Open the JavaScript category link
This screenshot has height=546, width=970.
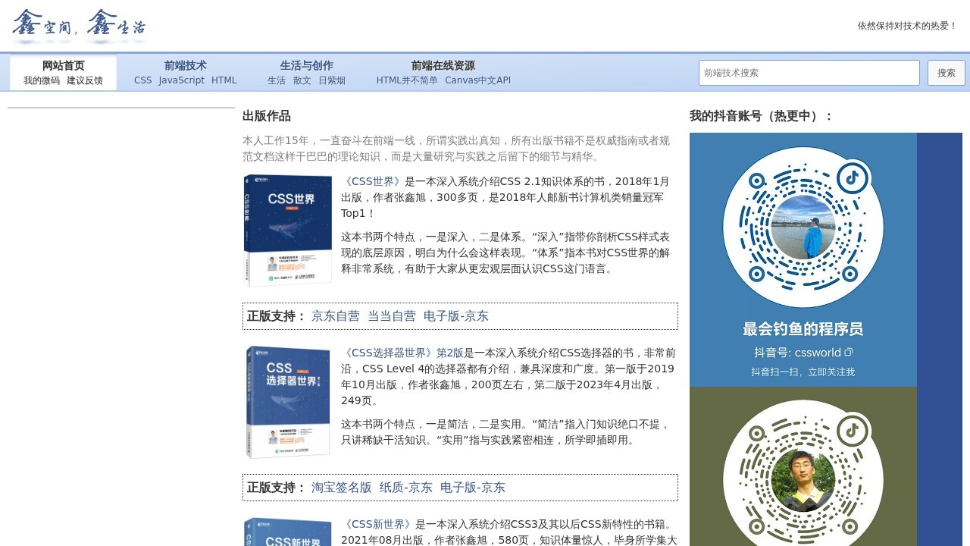click(x=181, y=80)
